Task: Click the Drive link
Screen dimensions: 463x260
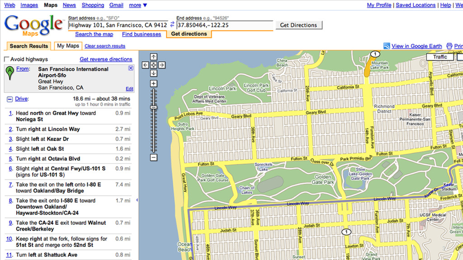Action: tap(21, 99)
